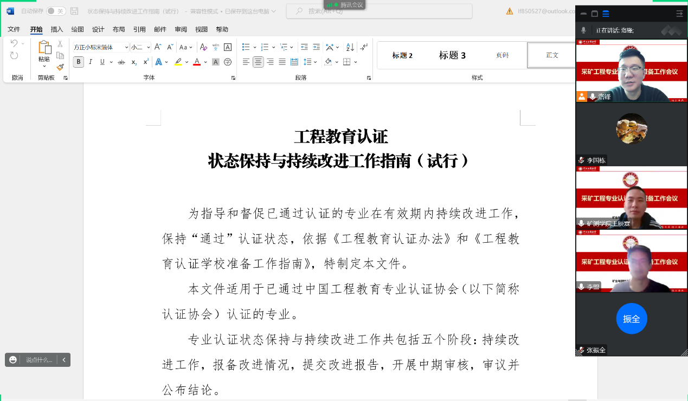This screenshot has width=688, height=401.
Task: Click the microphone icon beside 正在讲话
Action: 583,30
